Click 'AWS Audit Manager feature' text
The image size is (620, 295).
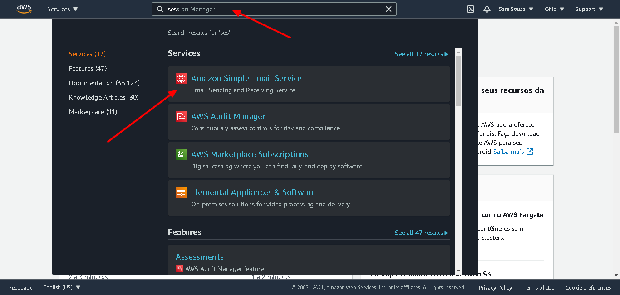pyautogui.click(x=225, y=269)
